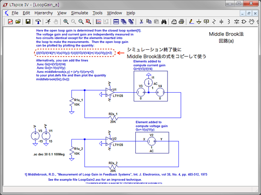Open the Simulate menu
This screenshot has width=261, height=195.
pos(79,13)
